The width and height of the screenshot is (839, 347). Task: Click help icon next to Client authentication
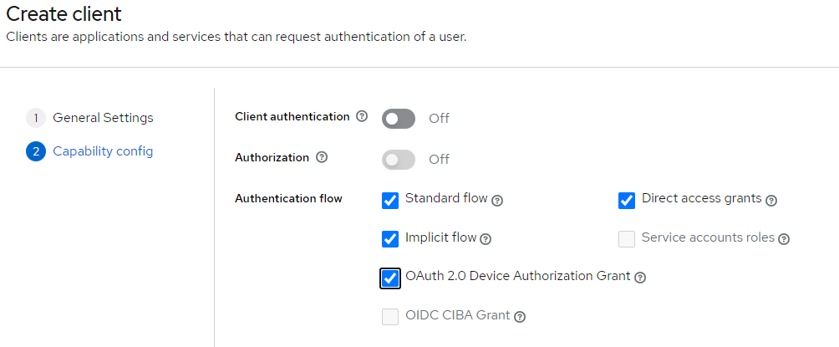point(362,117)
